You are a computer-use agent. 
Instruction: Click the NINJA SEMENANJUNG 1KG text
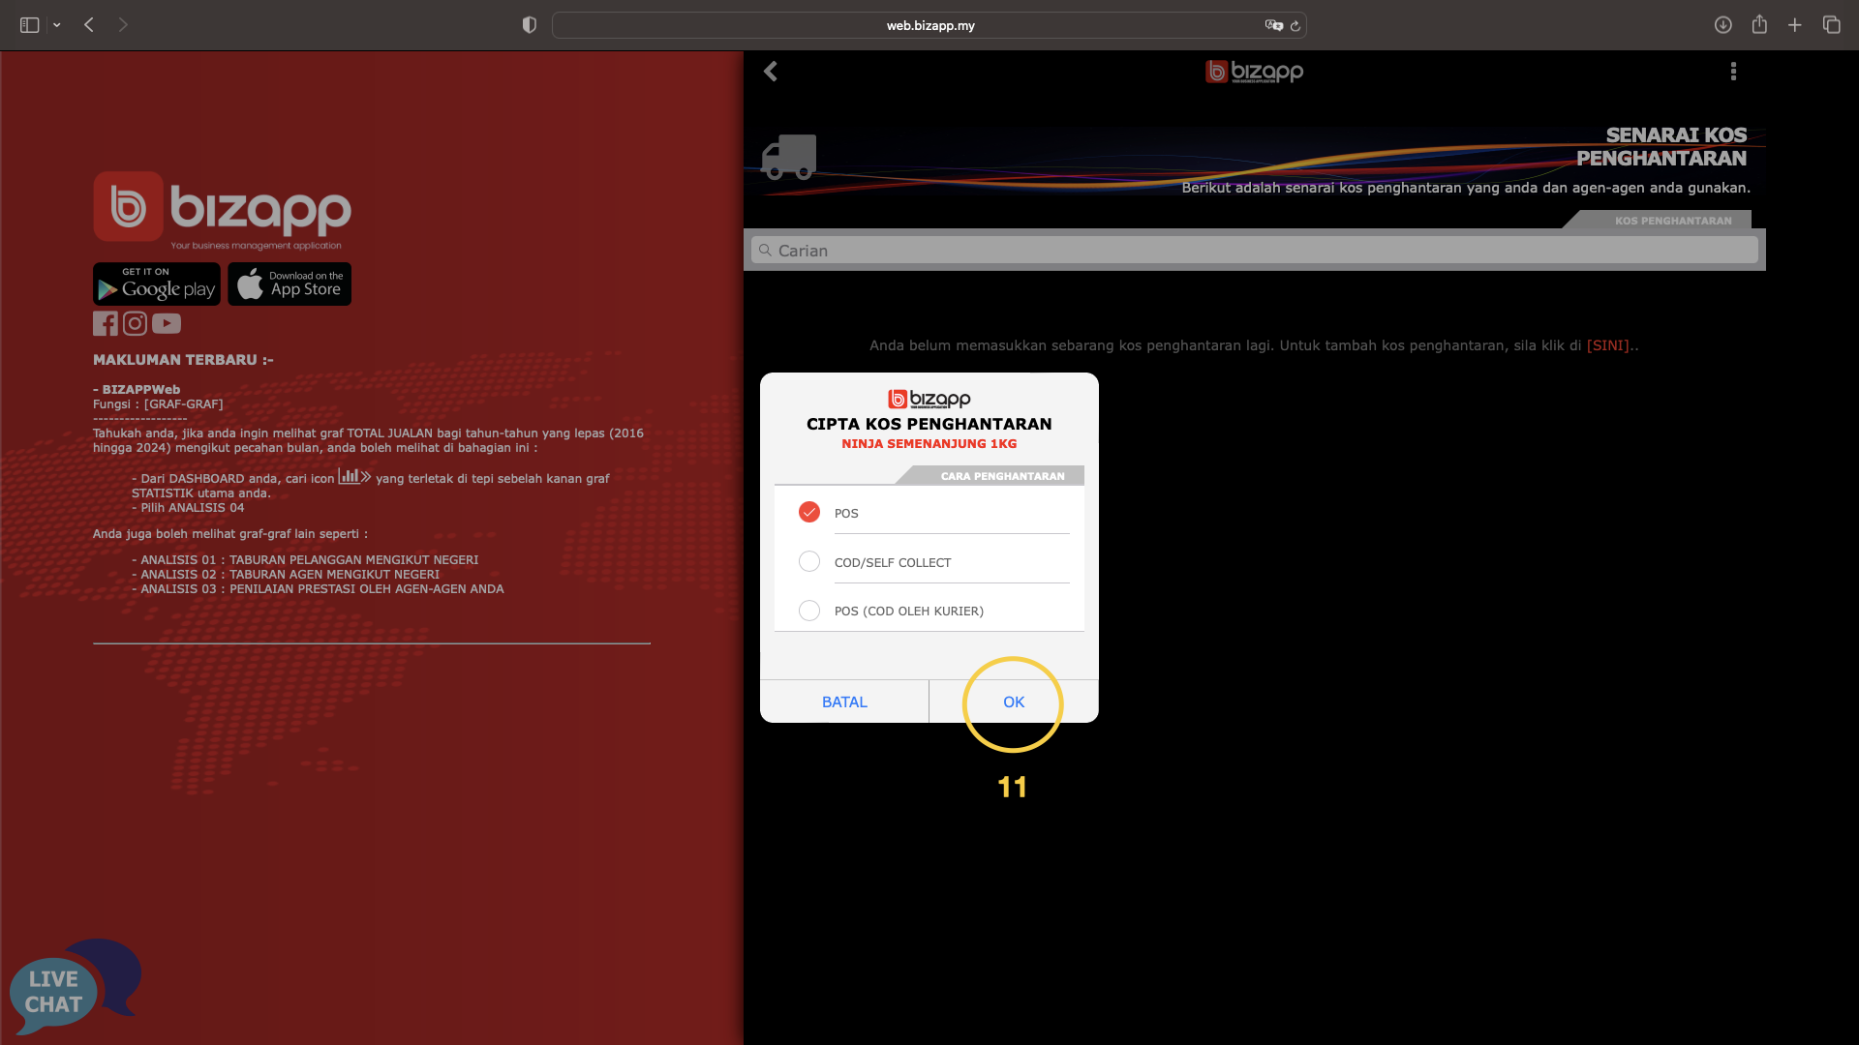(x=929, y=444)
